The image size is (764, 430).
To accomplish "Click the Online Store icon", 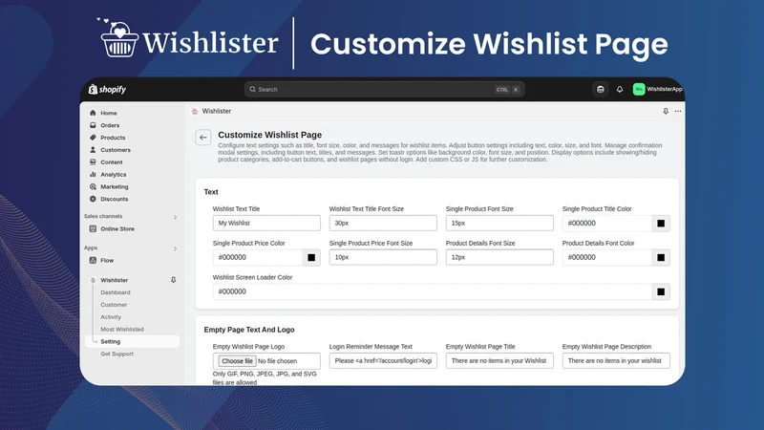I will [x=93, y=228].
